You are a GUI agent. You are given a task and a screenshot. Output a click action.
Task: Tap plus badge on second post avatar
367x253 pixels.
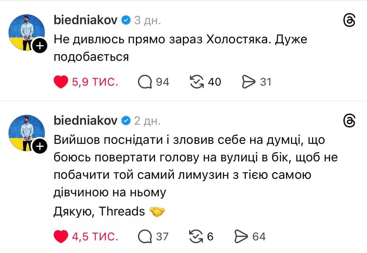click(39, 146)
